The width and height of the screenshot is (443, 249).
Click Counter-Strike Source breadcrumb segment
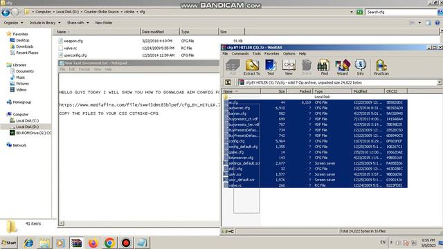(x=101, y=12)
